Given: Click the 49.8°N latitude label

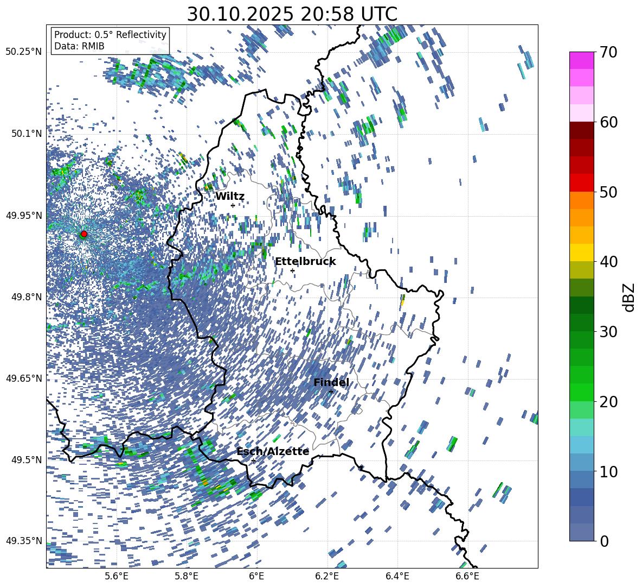Looking at the screenshot, I should [26, 297].
